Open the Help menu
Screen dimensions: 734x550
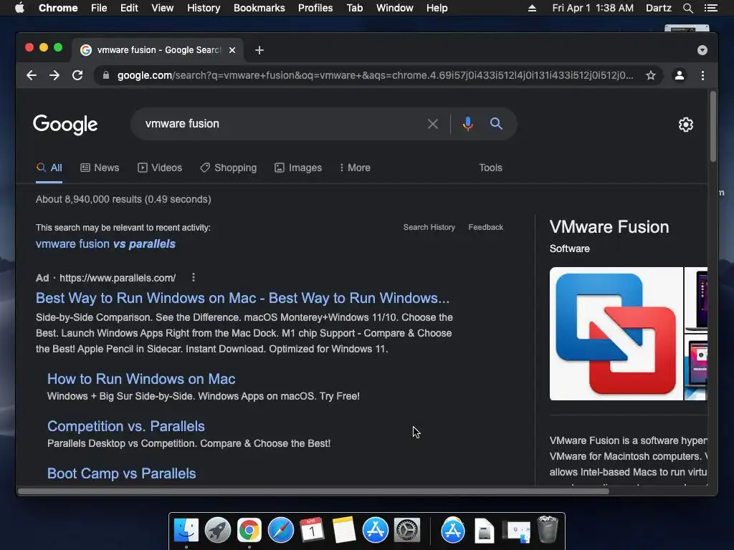click(x=437, y=8)
